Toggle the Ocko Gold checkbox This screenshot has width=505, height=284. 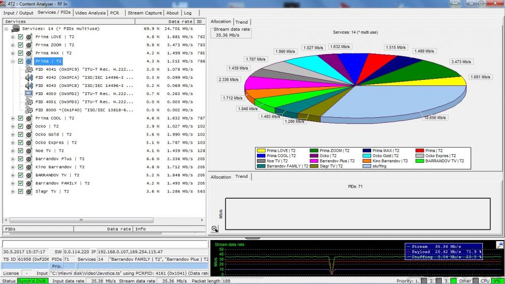(x=21, y=134)
